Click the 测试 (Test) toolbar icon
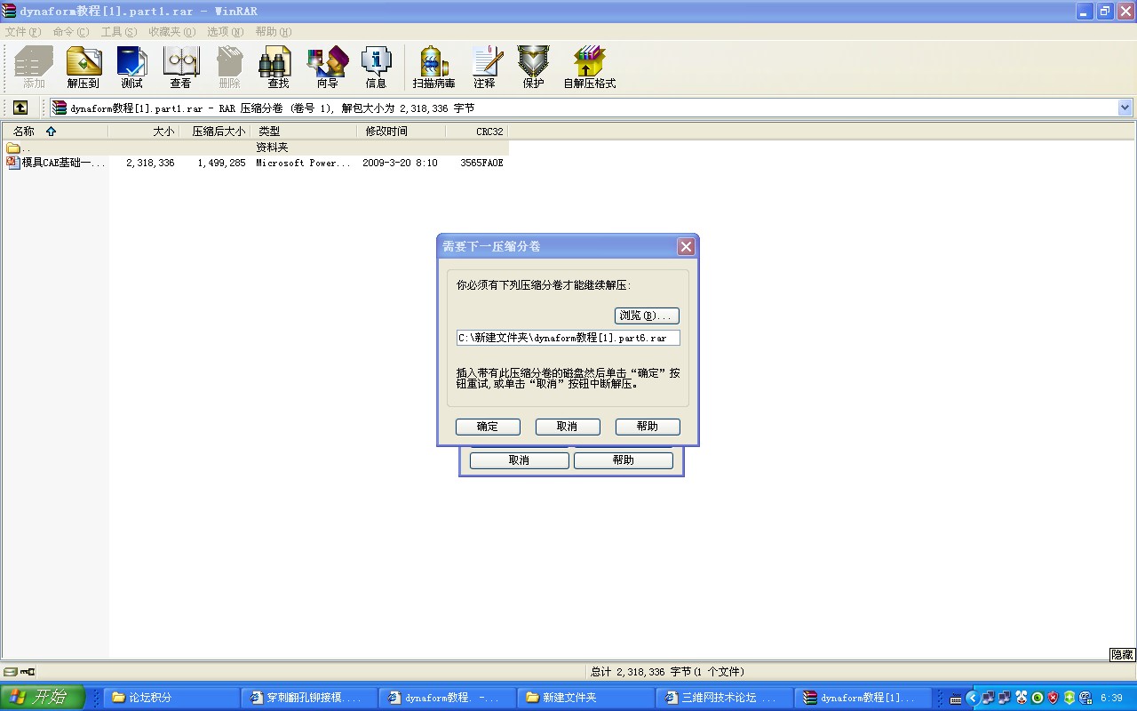The width and height of the screenshot is (1137, 711). [x=131, y=68]
